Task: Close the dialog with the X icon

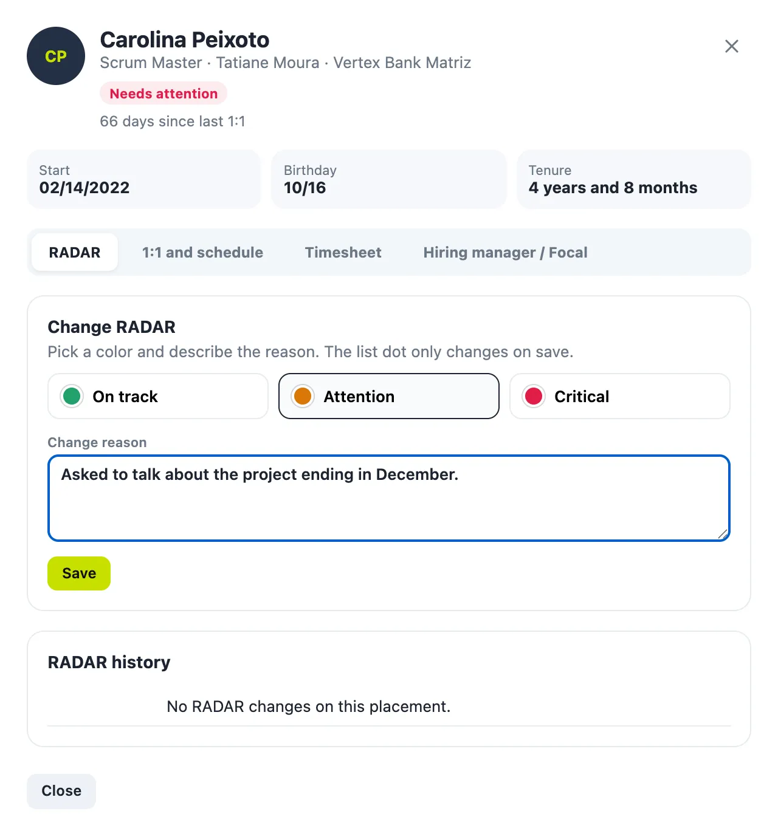Action: [x=732, y=46]
